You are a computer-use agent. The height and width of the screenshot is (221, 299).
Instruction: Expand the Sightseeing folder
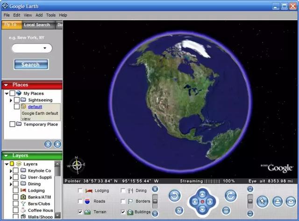tap(11, 100)
